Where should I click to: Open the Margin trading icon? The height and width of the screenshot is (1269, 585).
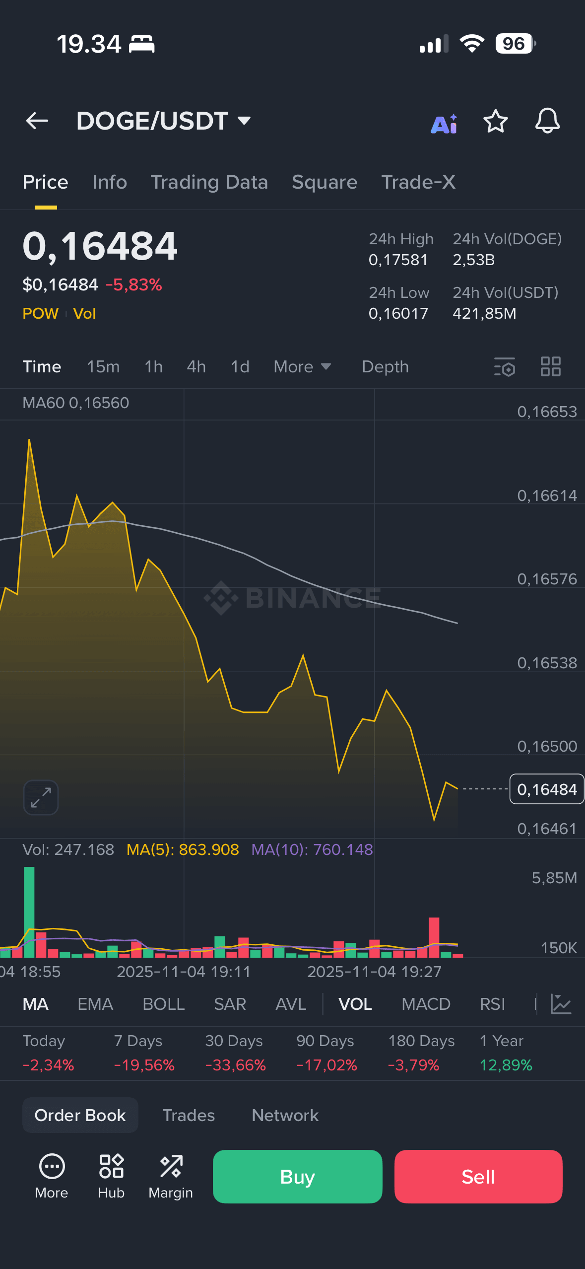click(171, 1176)
